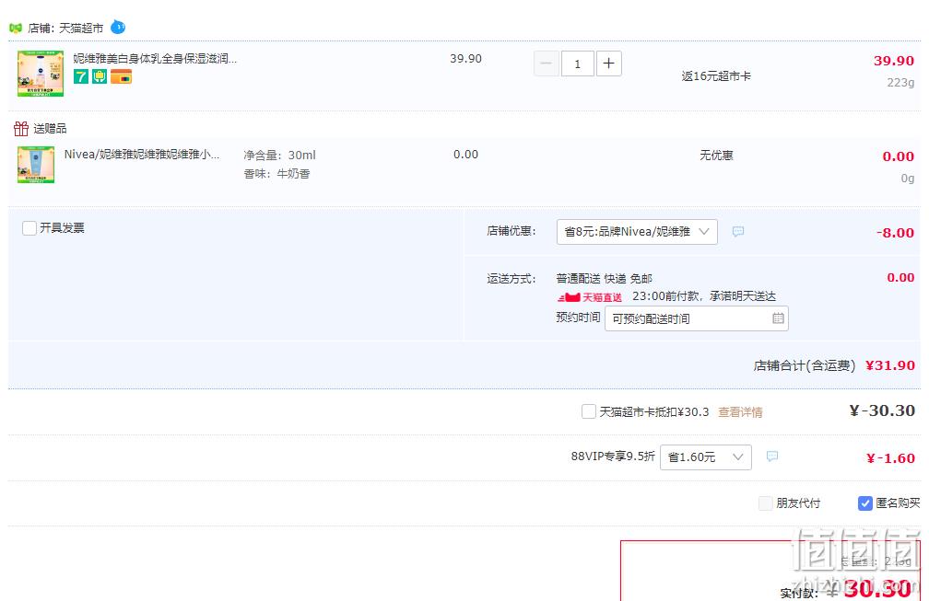Click the green 7-day return badge

[x=80, y=76]
